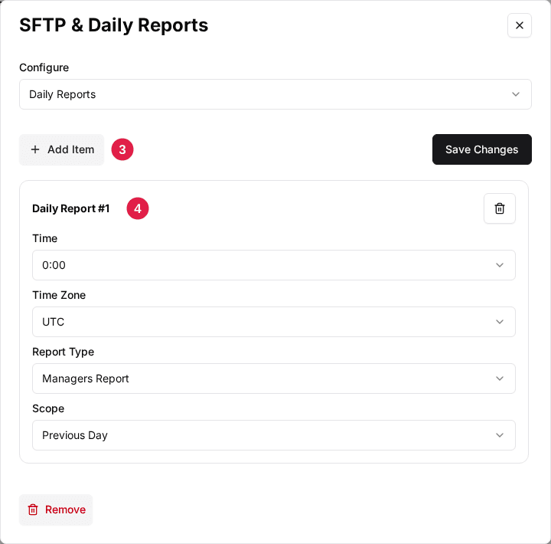Open the Report Type dropdown showing Managers Report

(x=274, y=379)
